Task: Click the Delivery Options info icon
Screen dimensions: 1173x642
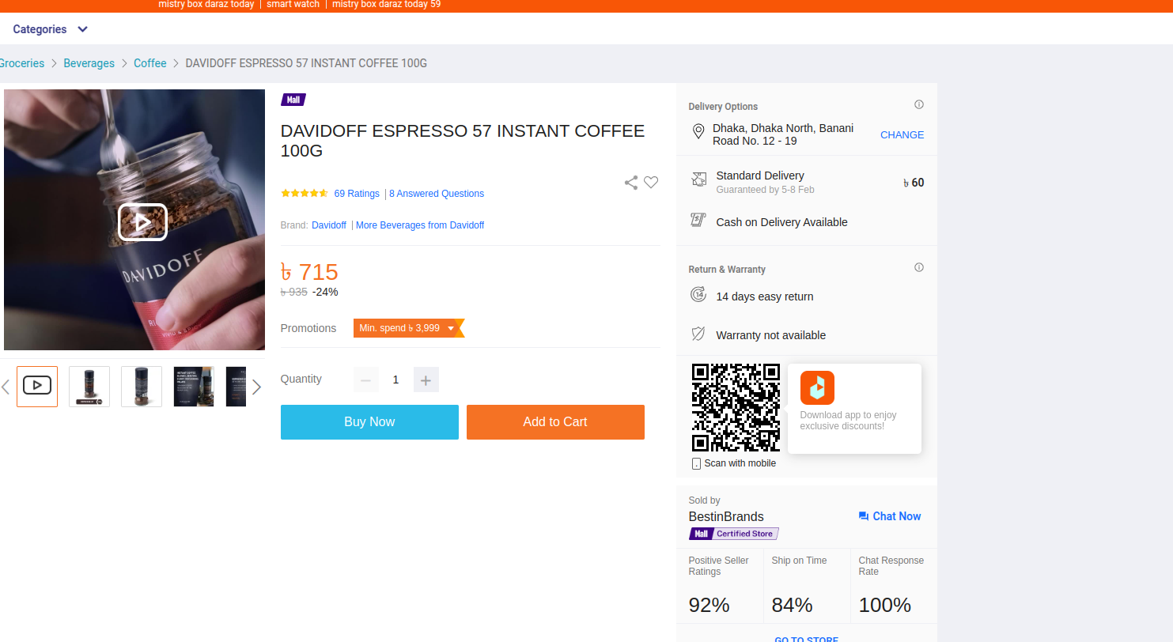Action: tap(918, 105)
